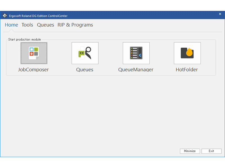Click the HotFolder text label
The width and height of the screenshot is (225, 168).
pyautogui.click(x=187, y=69)
